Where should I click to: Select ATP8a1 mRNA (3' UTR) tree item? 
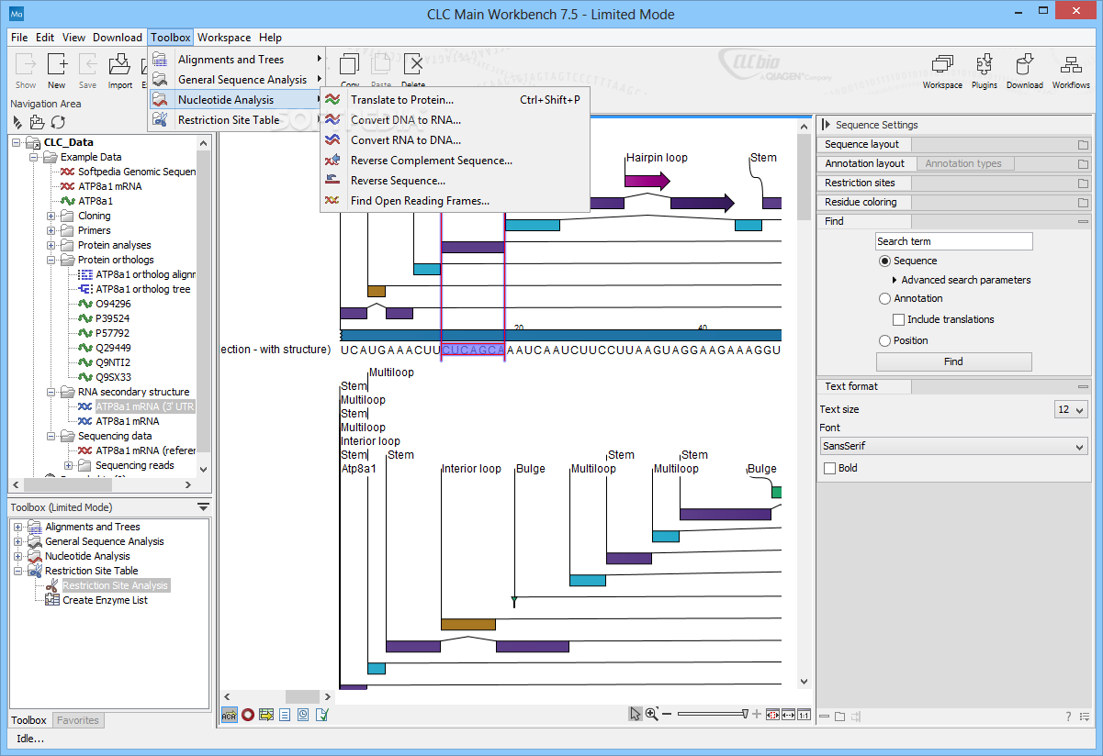pos(145,406)
